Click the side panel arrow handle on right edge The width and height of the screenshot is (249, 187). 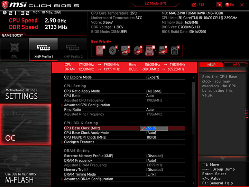click(x=246, y=113)
